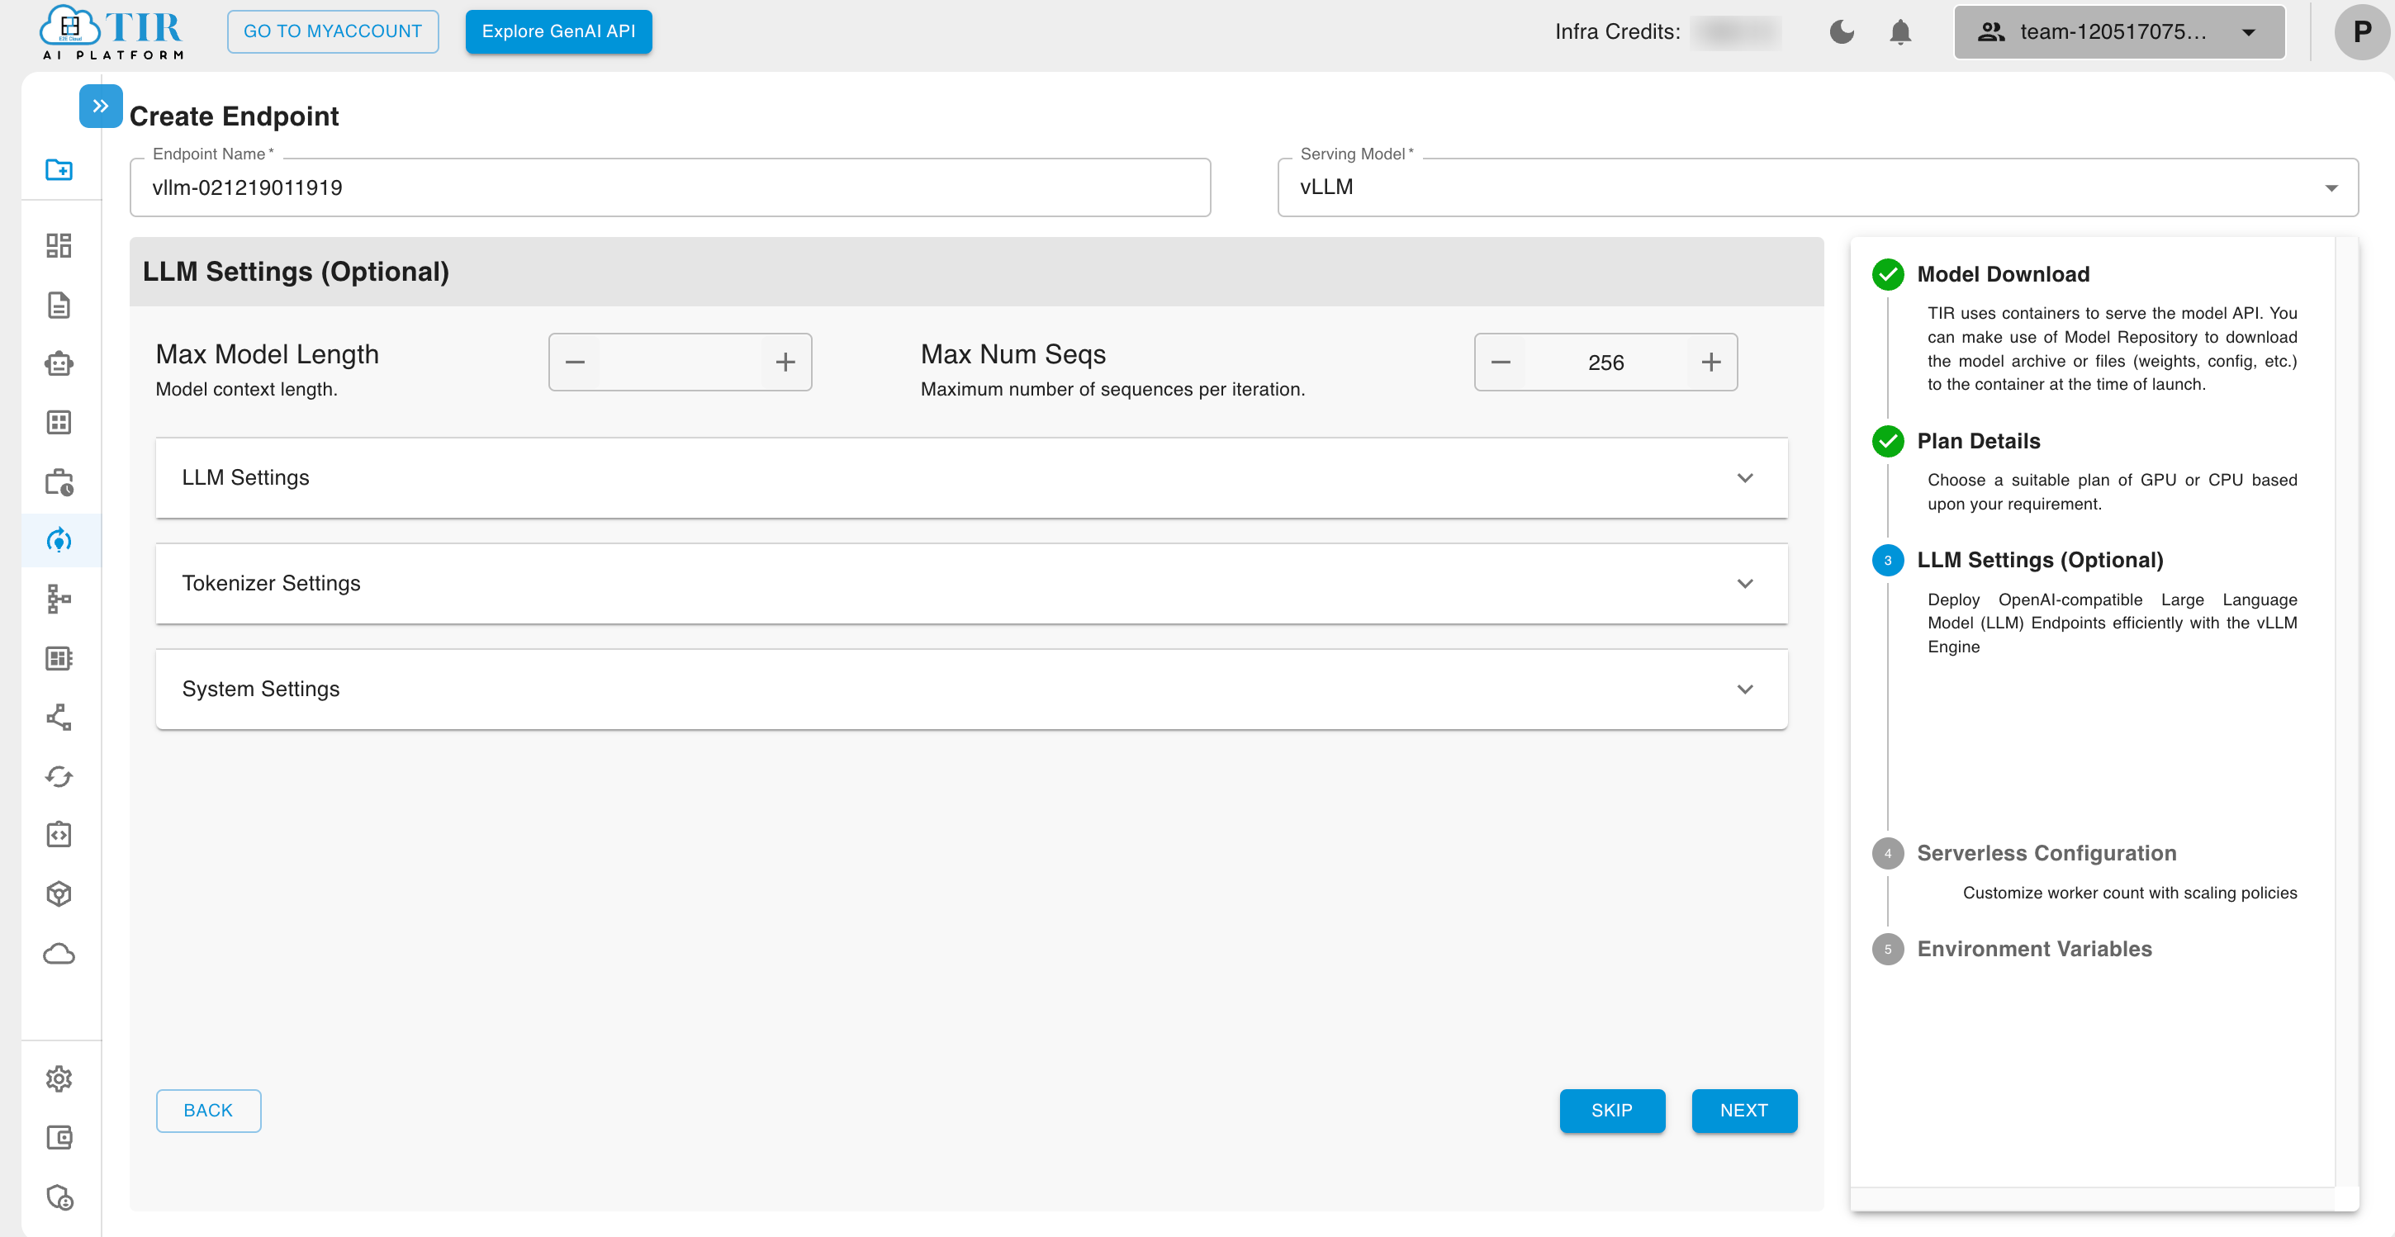Open the wallet billing icon in sidebar
Screen dimensions: 2395x1237
pos(59,1138)
